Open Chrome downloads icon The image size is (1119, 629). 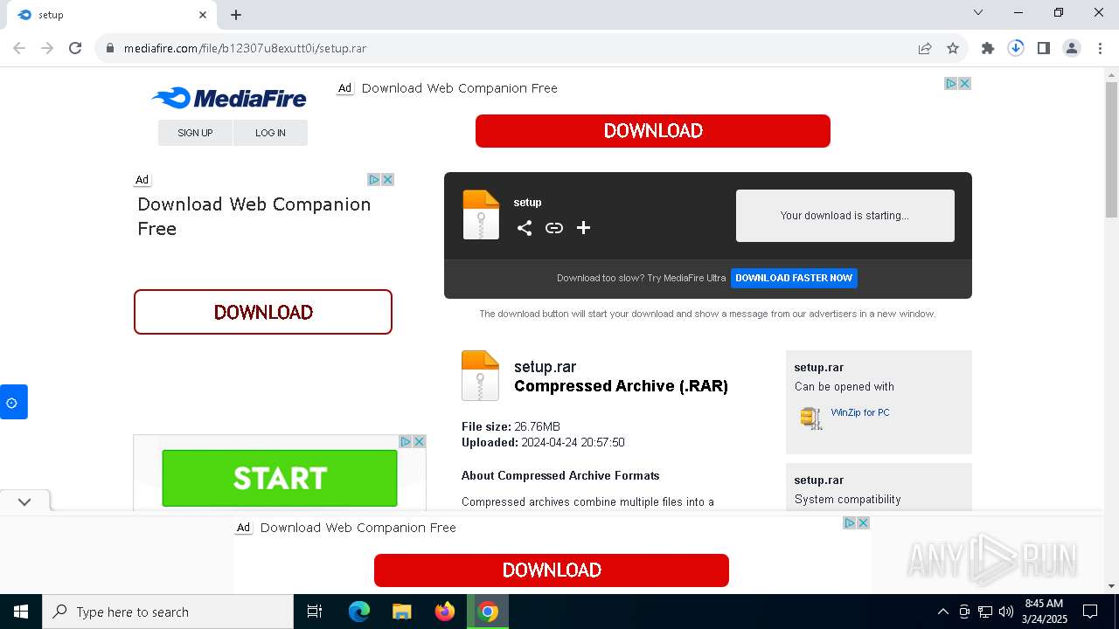click(1016, 48)
